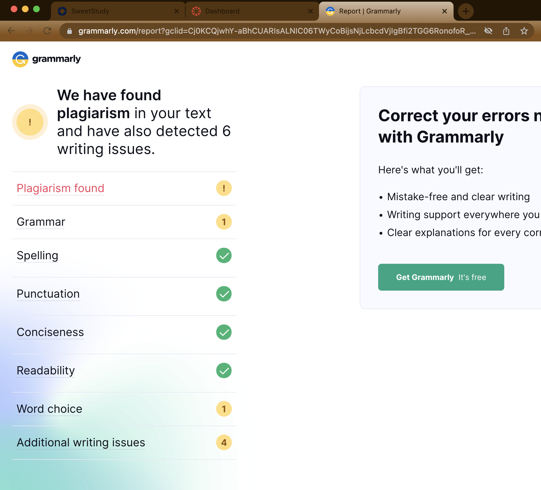Screen dimensions: 541x490
Task: Click the lock icon in address bar
Action: [x=70, y=31]
